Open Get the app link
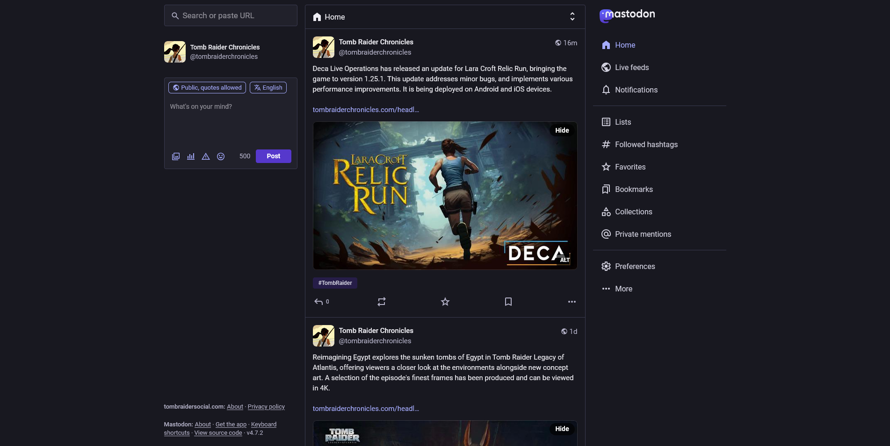 coord(231,425)
